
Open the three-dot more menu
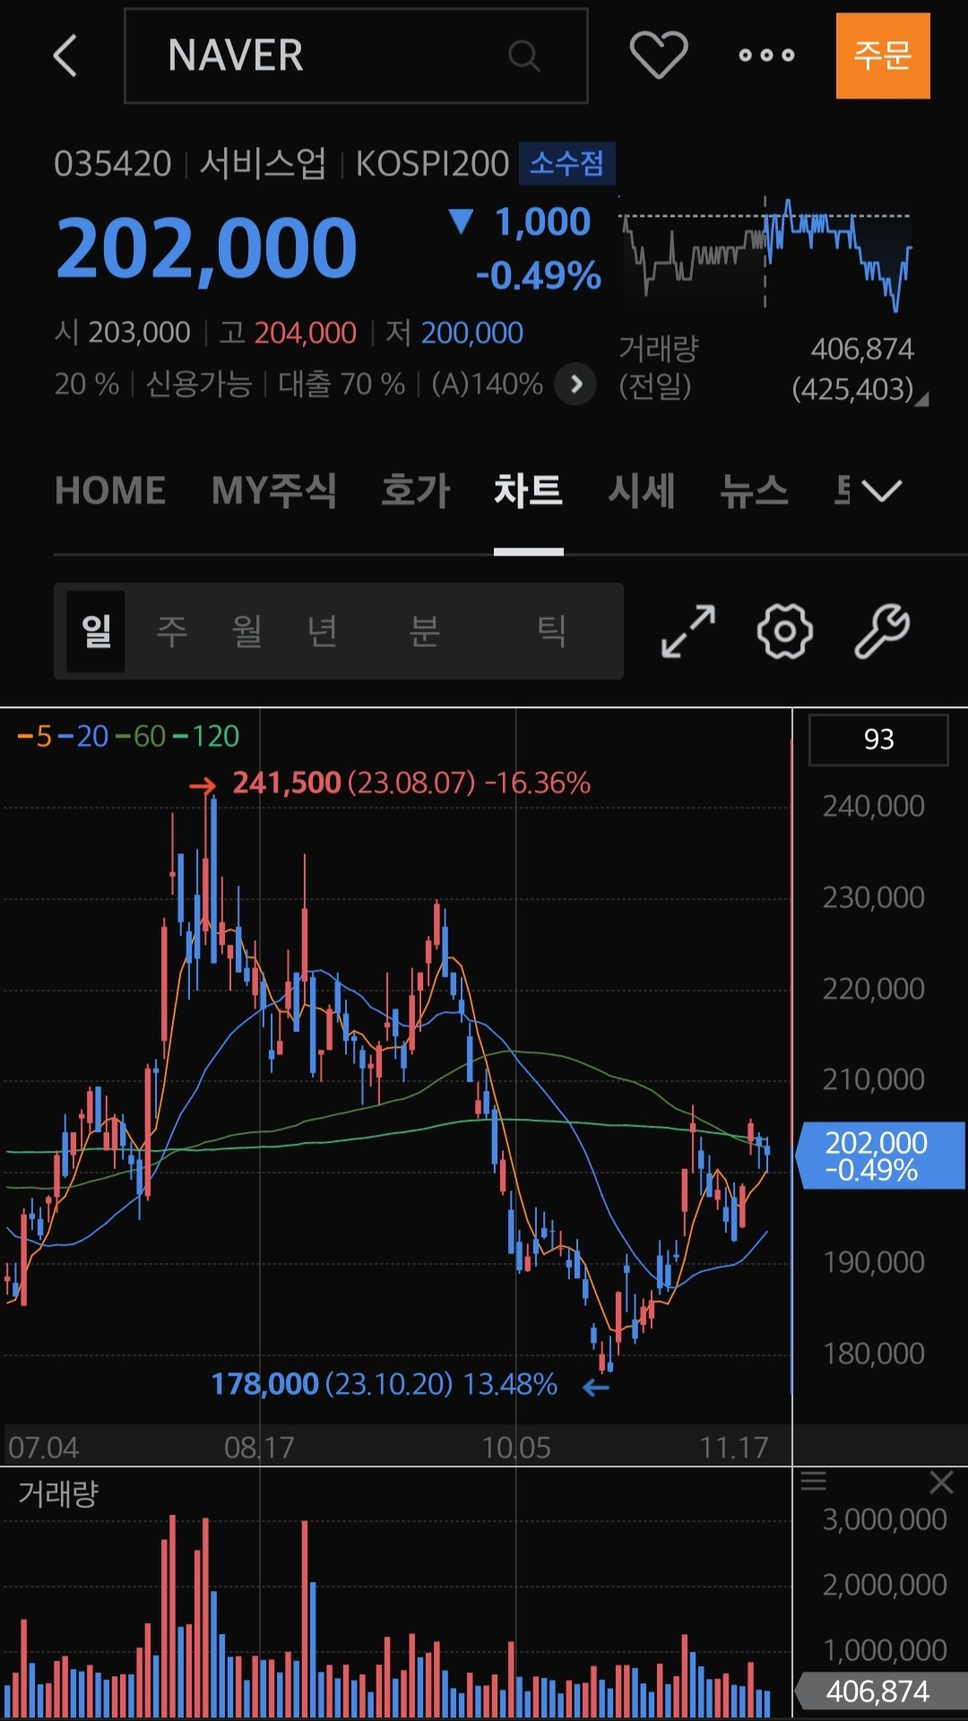(x=766, y=56)
